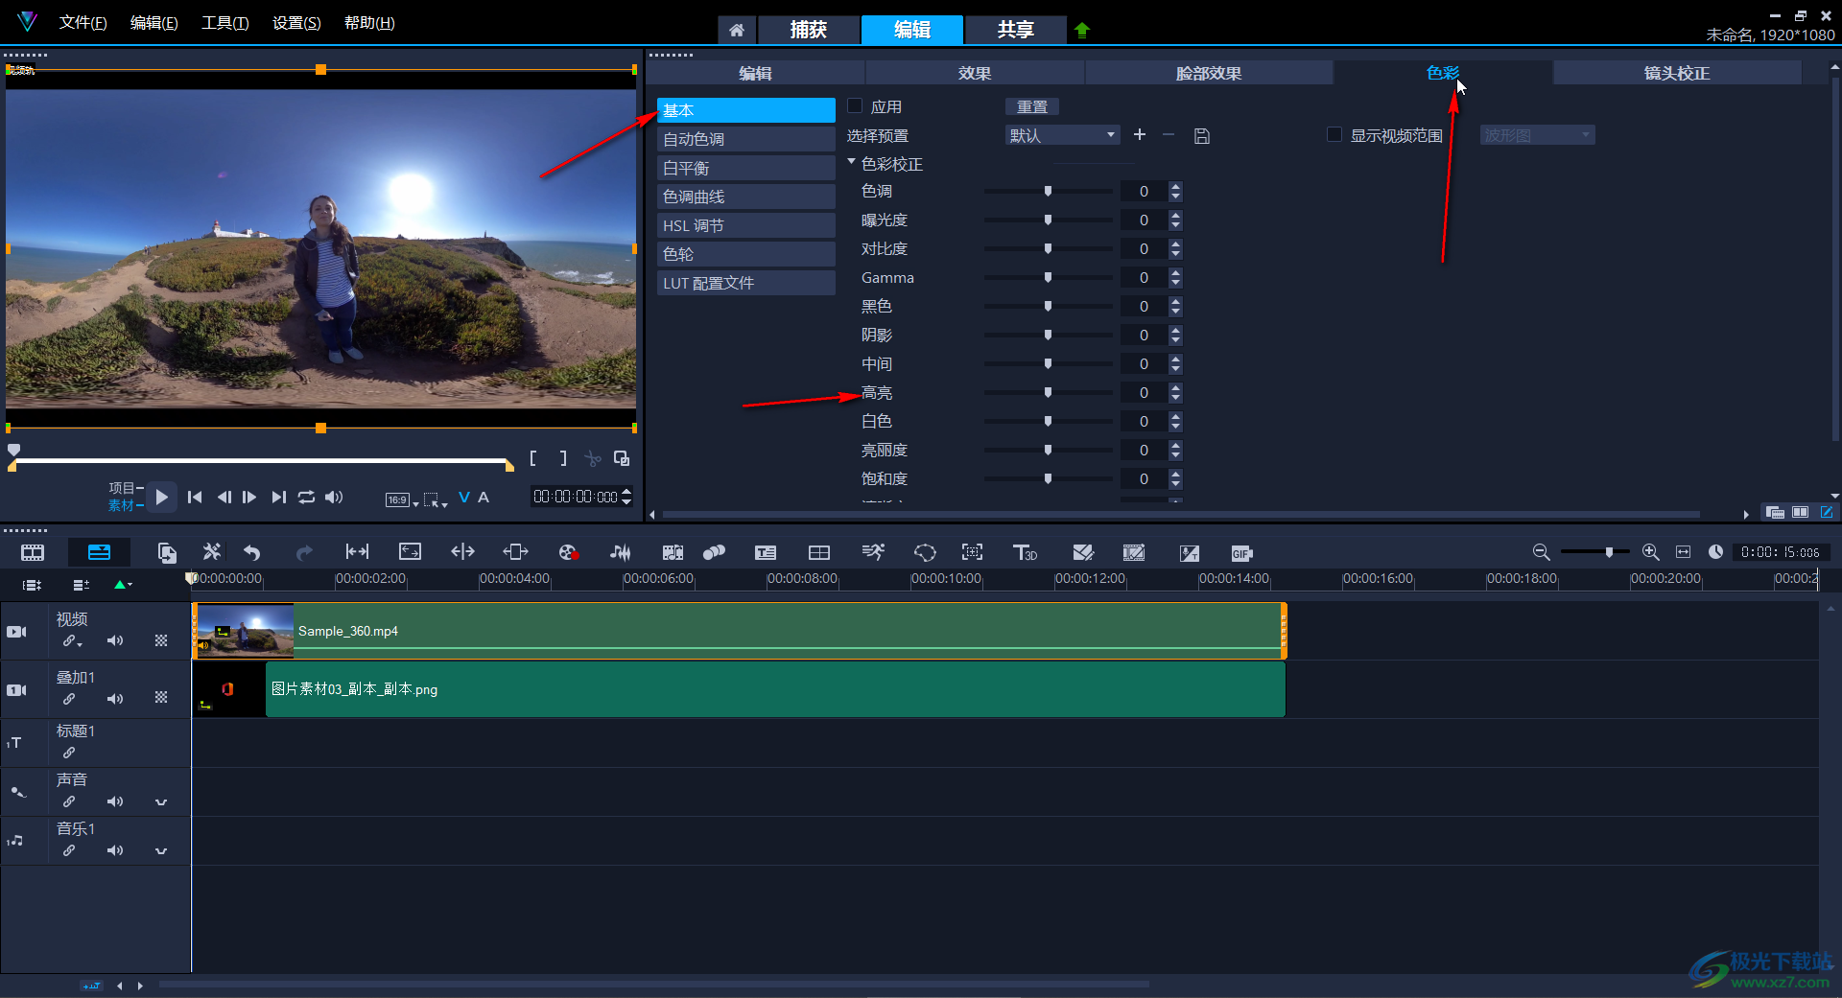
Task: Click the timeline zoom slider handle
Action: coord(1609,552)
